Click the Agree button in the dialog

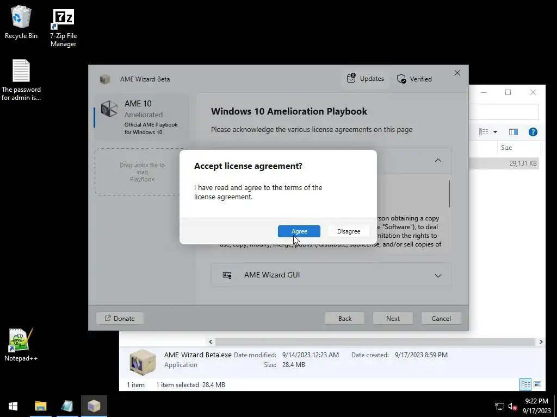(299, 231)
